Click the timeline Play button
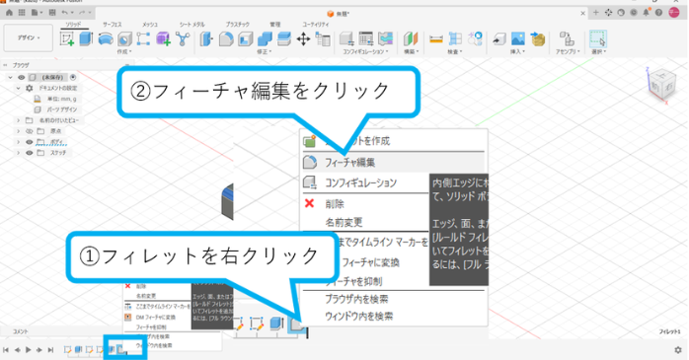The width and height of the screenshot is (689, 360). (x=29, y=350)
